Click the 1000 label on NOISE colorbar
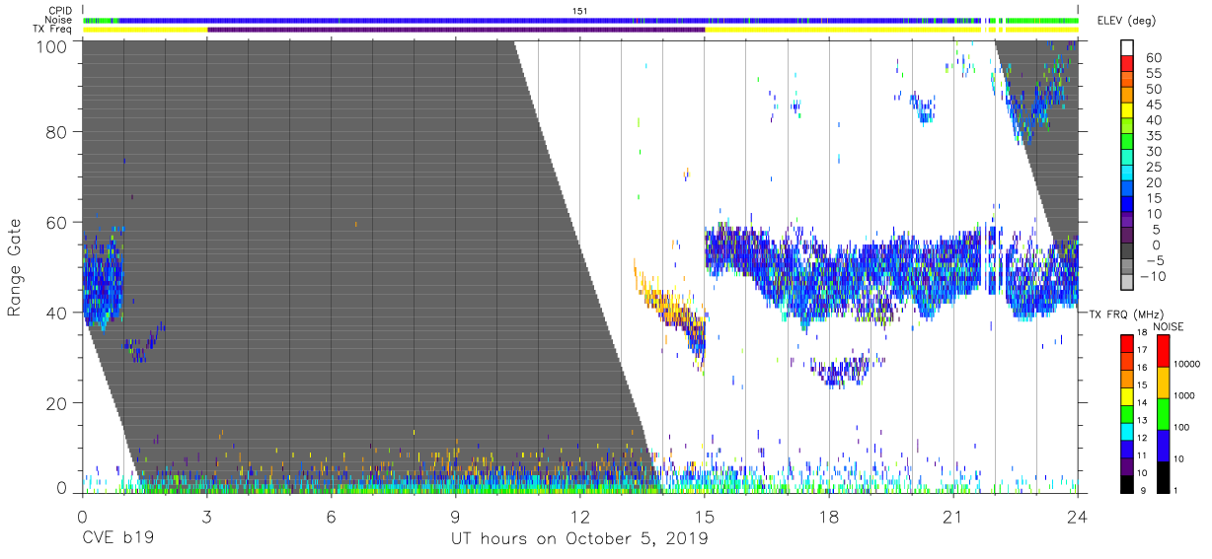1212x559 pixels. pyautogui.click(x=1186, y=395)
